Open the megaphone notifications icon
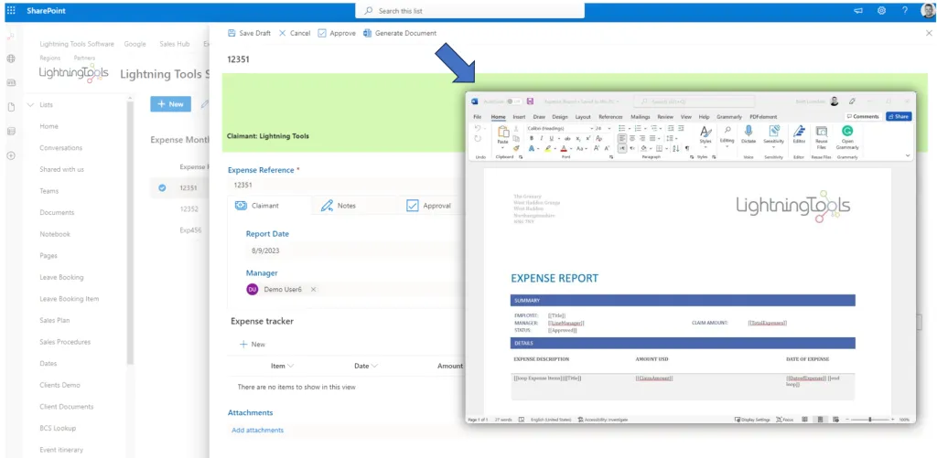The image size is (937, 458). pos(858,11)
